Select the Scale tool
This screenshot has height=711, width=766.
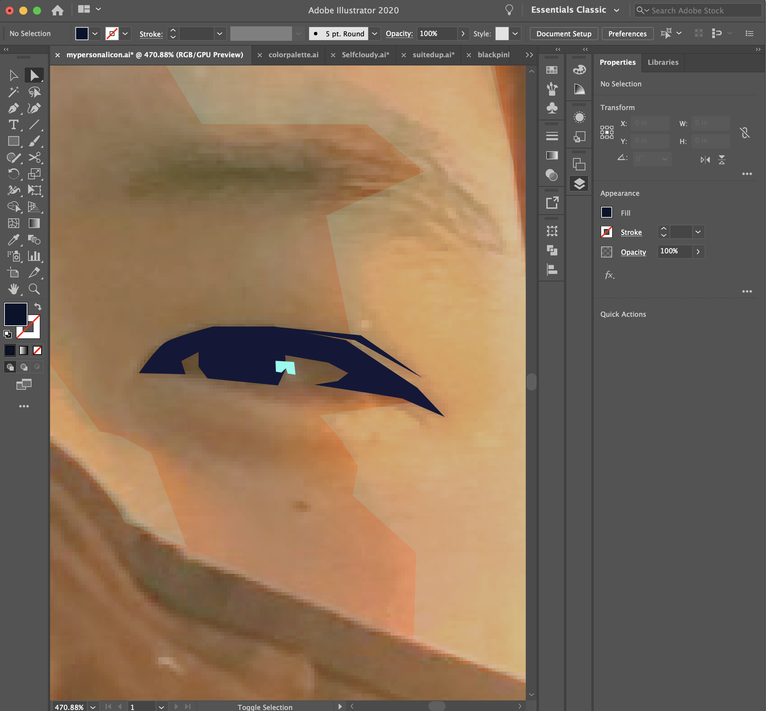click(34, 174)
